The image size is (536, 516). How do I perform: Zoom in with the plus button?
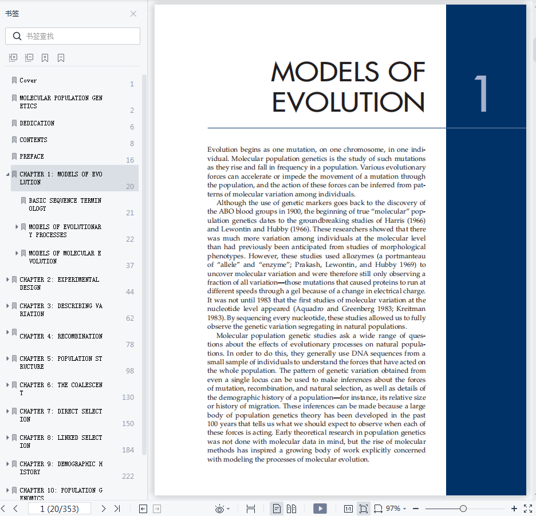514,509
